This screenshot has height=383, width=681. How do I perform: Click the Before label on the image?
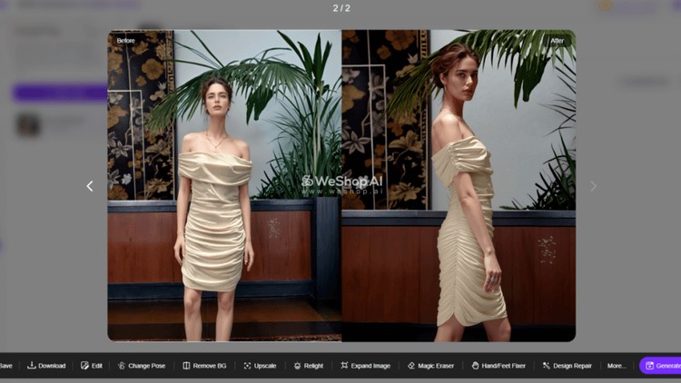(x=125, y=40)
